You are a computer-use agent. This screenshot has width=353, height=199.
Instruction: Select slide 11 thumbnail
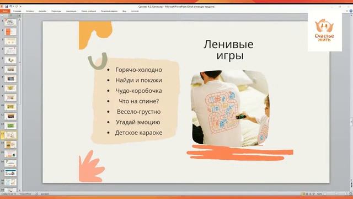click(x=10, y=116)
